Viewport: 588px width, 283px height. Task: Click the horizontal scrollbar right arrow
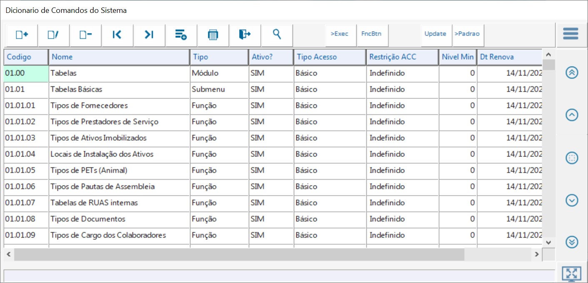(537, 254)
